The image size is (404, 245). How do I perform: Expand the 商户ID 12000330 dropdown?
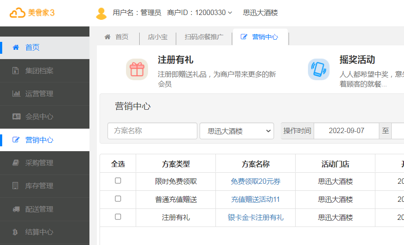(200, 13)
